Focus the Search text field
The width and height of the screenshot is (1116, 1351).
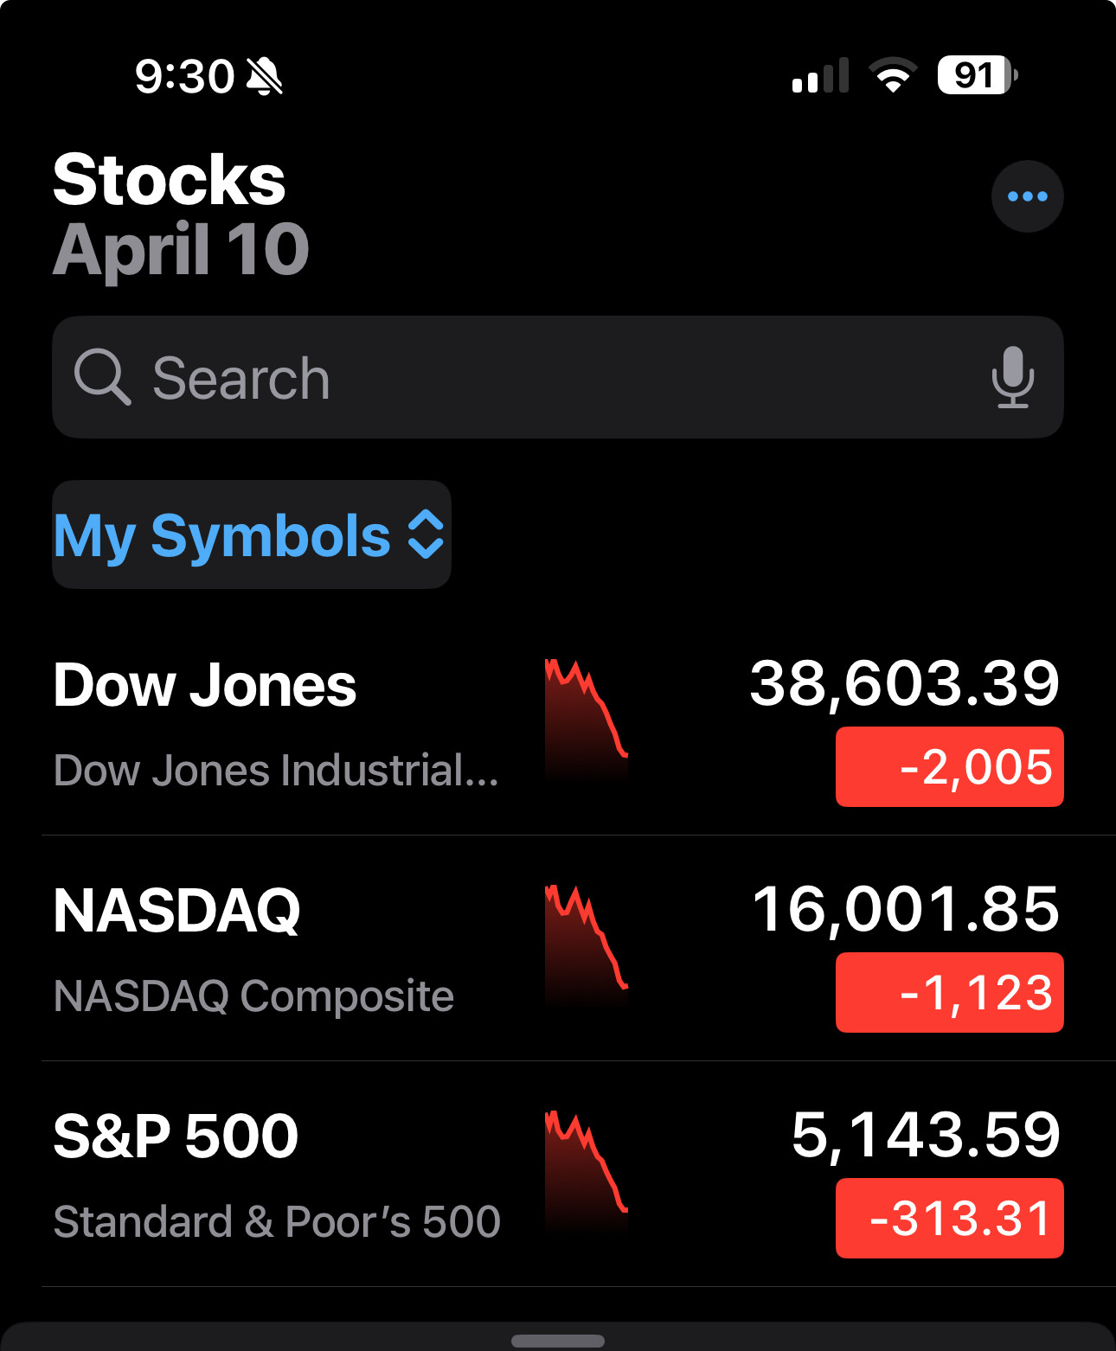tap(558, 377)
